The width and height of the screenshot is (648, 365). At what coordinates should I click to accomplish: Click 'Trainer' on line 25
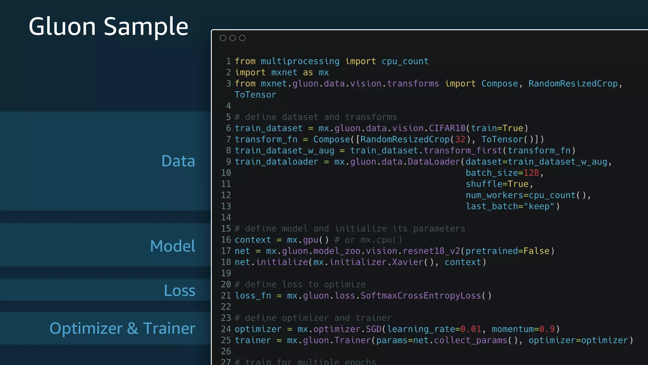point(352,340)
